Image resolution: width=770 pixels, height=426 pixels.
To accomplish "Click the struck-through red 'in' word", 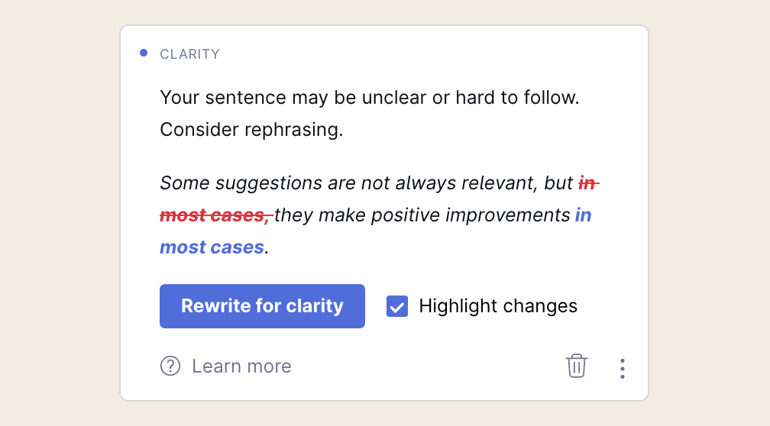I will [588, 183].
